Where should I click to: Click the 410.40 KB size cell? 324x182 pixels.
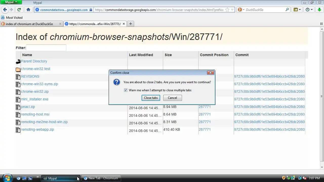click(172, 129)
